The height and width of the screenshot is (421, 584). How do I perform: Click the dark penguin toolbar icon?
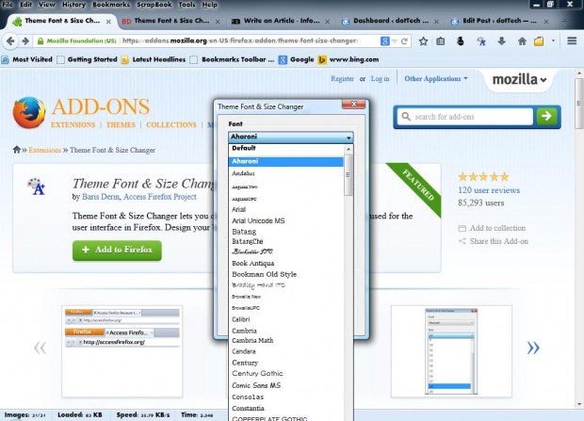[461, 41]
